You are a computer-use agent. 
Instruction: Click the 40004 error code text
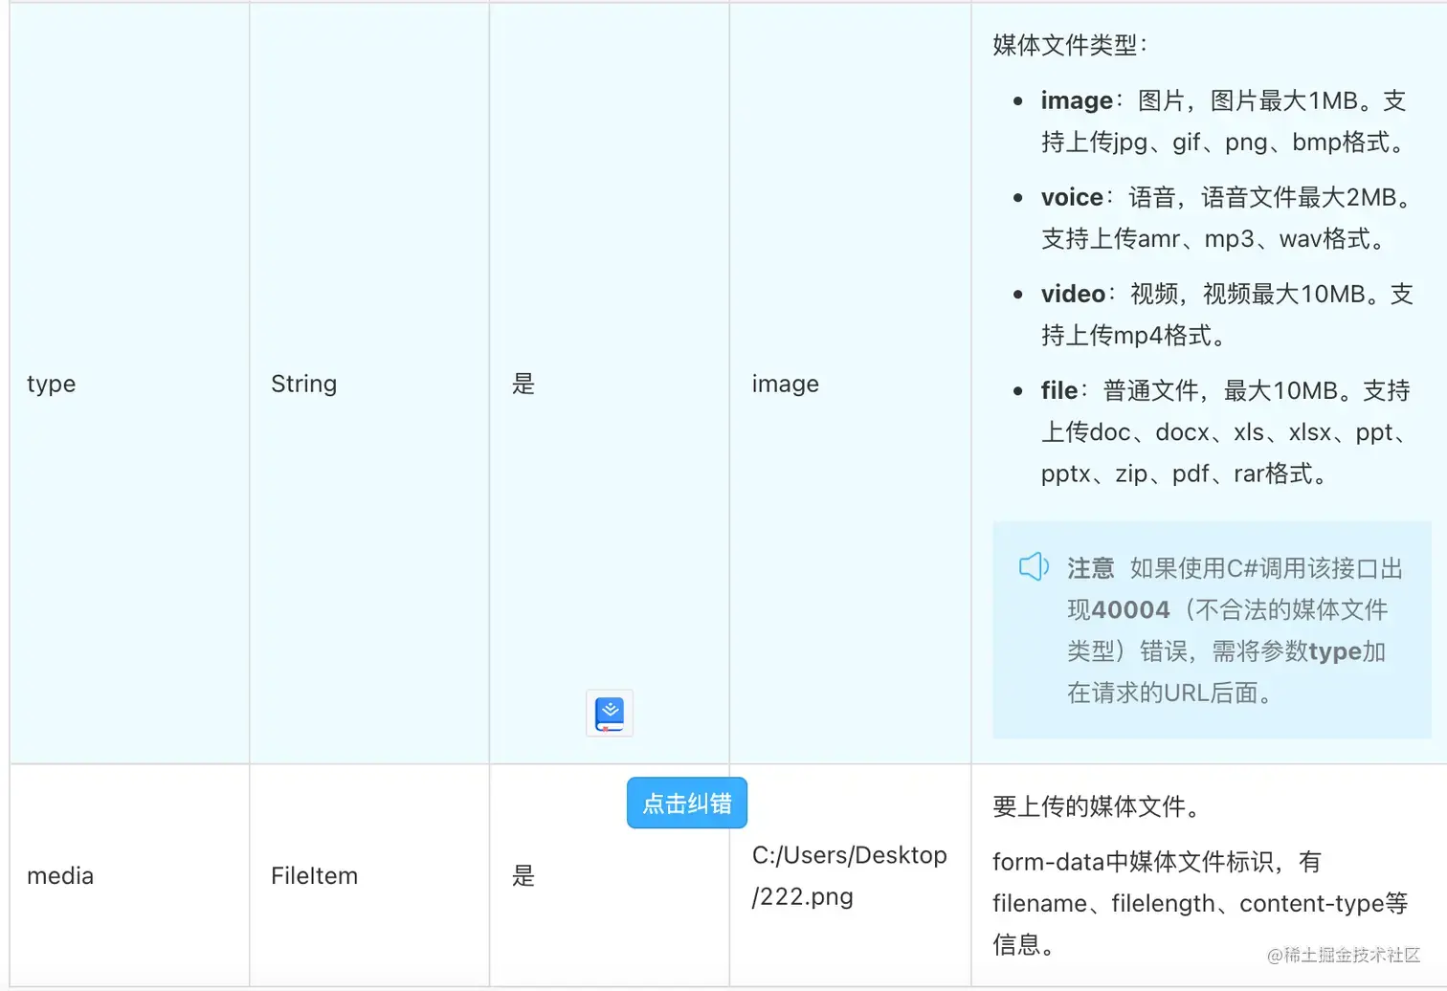point(1131,610)
